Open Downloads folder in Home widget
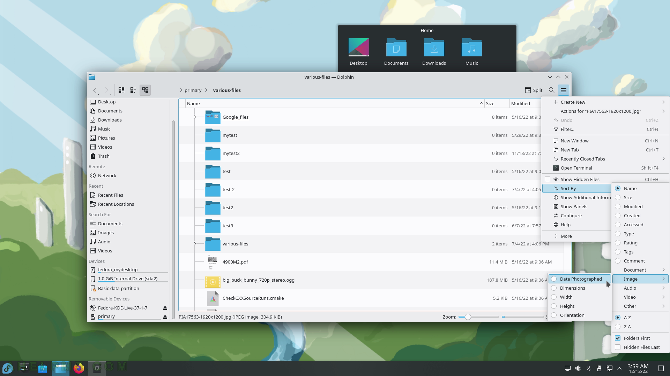The width and height of the screenshot is (670, 376). (x=434, y=52)
